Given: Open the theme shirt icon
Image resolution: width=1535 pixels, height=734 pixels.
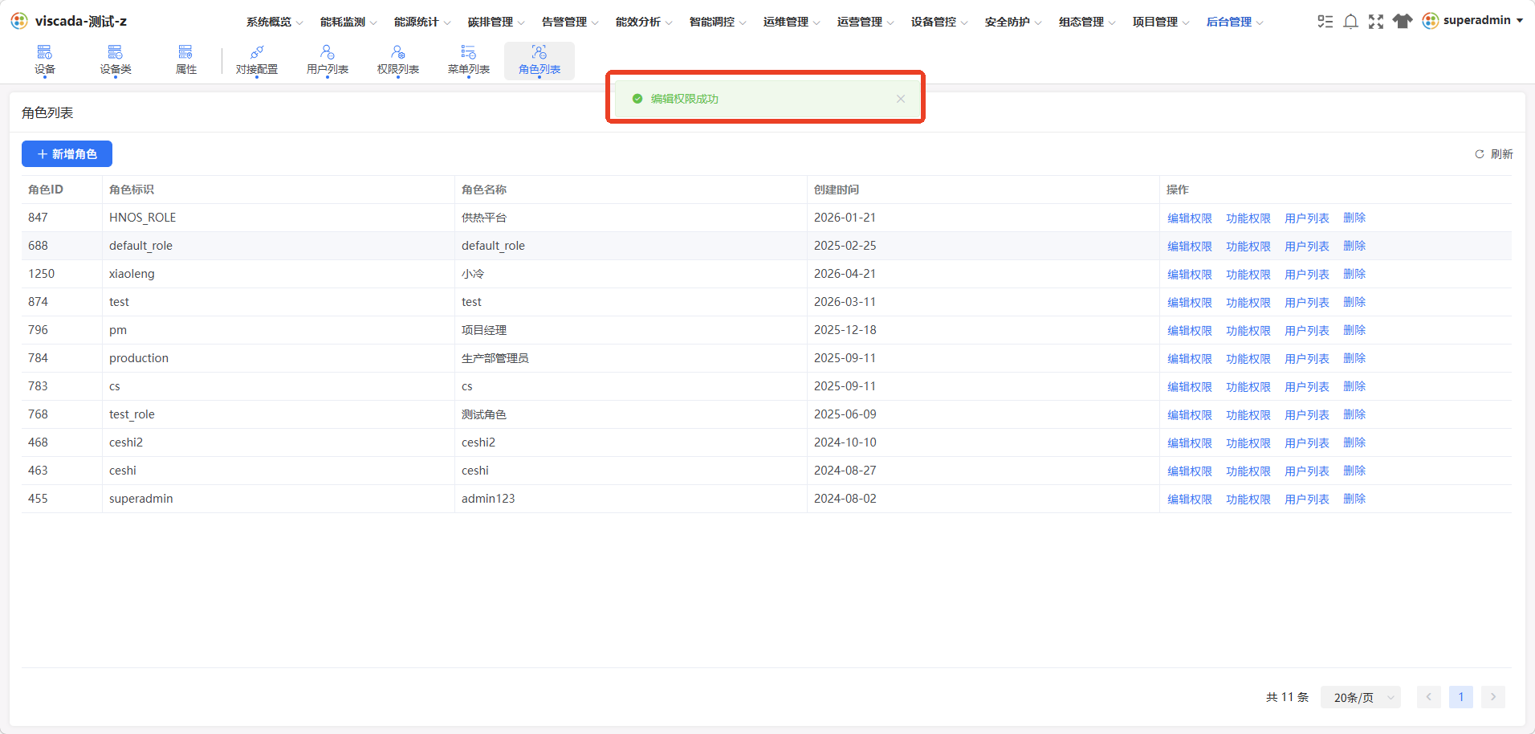Looking at the screenshot, I should click(x=1403, y=22).
